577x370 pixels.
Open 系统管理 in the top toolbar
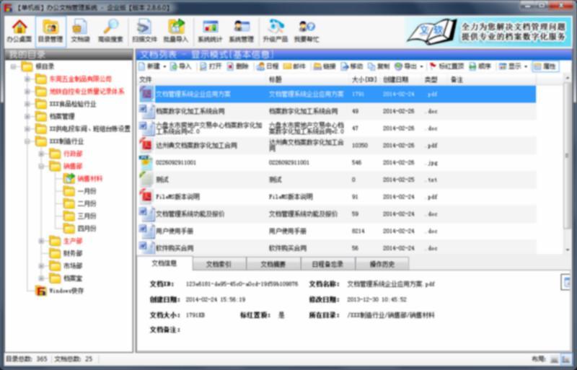241,31
